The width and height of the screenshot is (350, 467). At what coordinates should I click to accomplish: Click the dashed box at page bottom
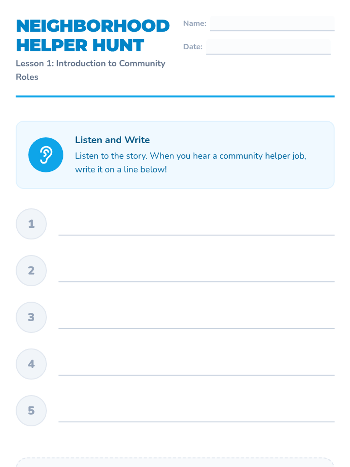(175, 462)
